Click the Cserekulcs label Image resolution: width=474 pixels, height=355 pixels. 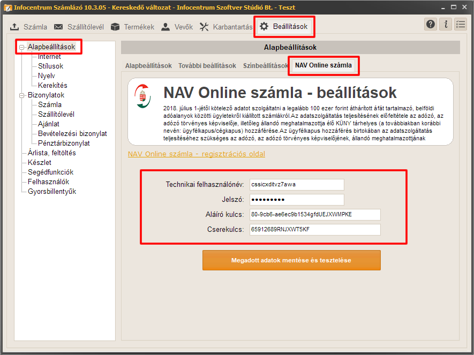click(x=225, y=230)
